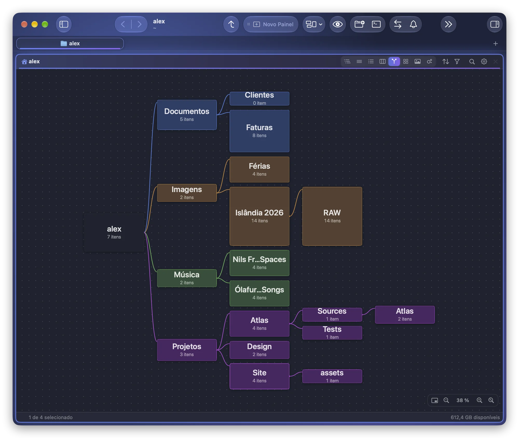
Task: Toggle the minimap overview
Action: [435, 400]
